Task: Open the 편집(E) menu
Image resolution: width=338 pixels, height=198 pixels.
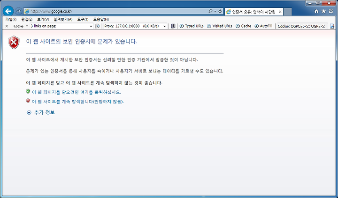Action: click(x=27, y=19)
